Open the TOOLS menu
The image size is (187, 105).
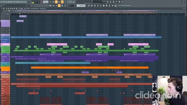point(22,2)
